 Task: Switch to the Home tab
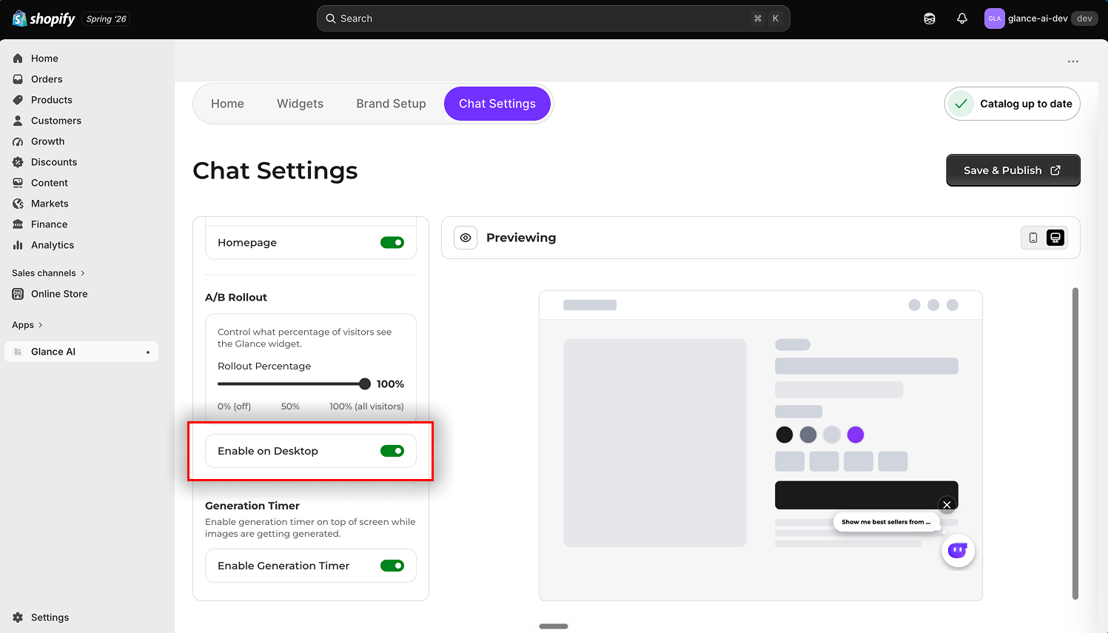227,104
